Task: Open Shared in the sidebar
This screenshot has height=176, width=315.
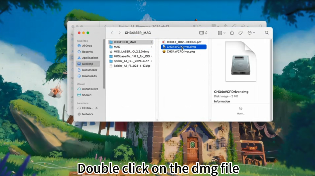Action: coord(88,95)
